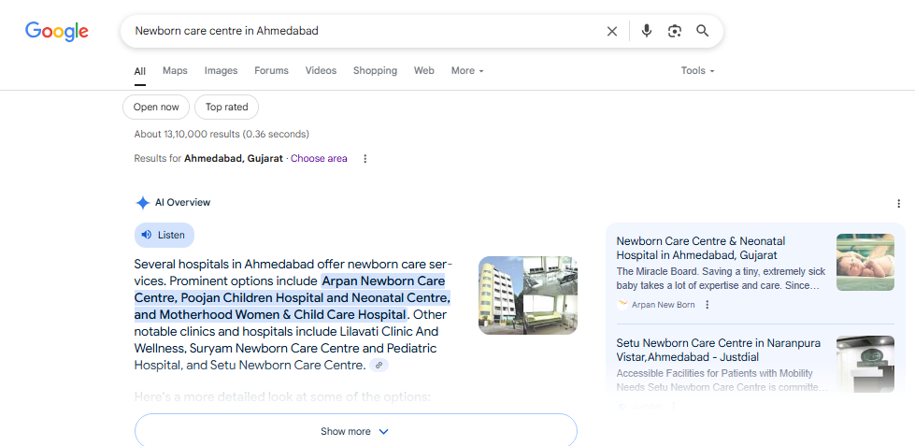Switch to the Images tab
The height and width of the screenshot is (446, 915).
[221, 71]
